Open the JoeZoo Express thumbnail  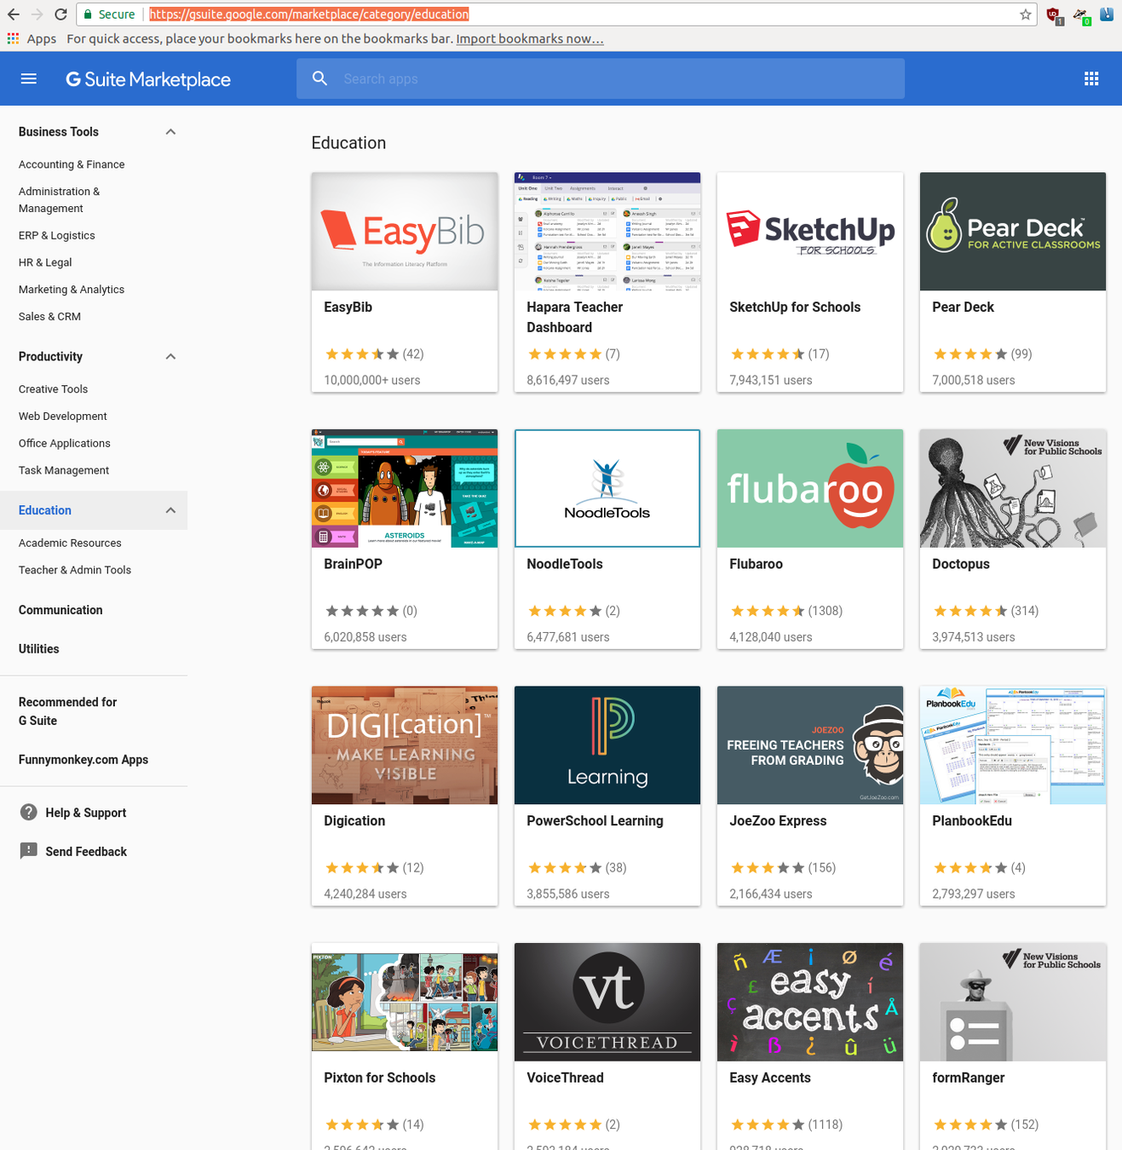point(810,745)
